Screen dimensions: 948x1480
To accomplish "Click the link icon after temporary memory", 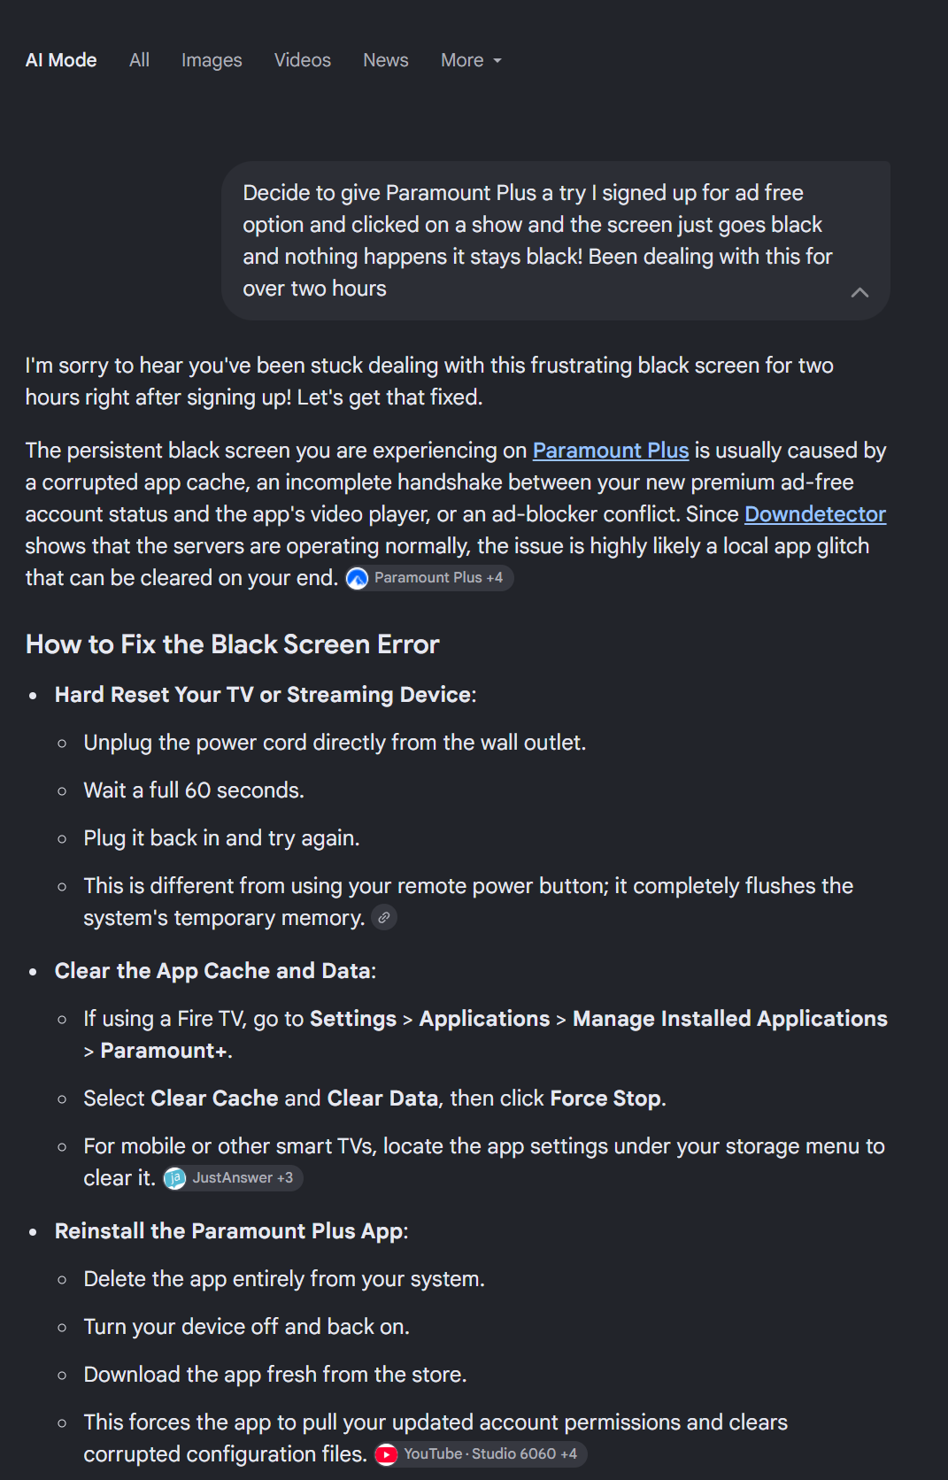I will click(x=384, y=918).
